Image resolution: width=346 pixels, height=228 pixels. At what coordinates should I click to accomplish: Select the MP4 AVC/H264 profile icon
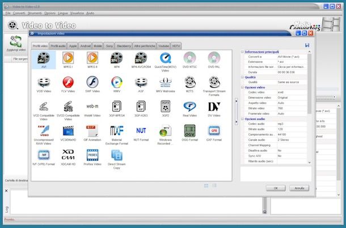tap(141, 58)
